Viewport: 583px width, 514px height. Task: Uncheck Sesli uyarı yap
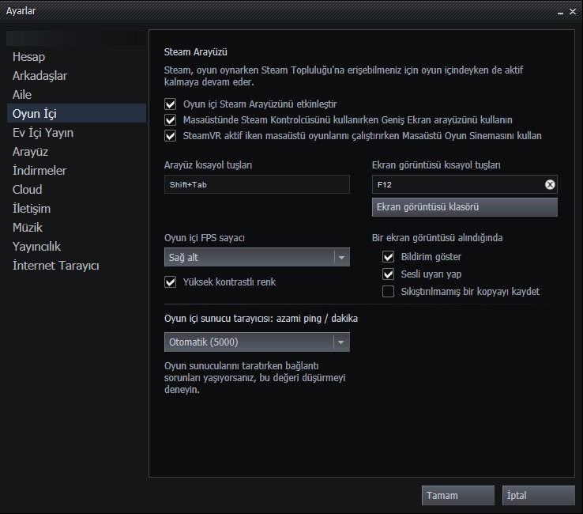point(388,274)
